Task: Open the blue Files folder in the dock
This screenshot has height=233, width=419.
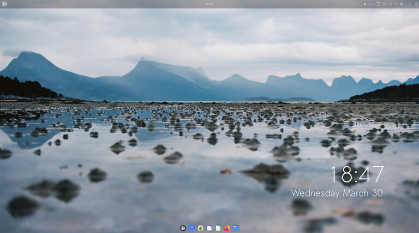Action: point(236,228)
